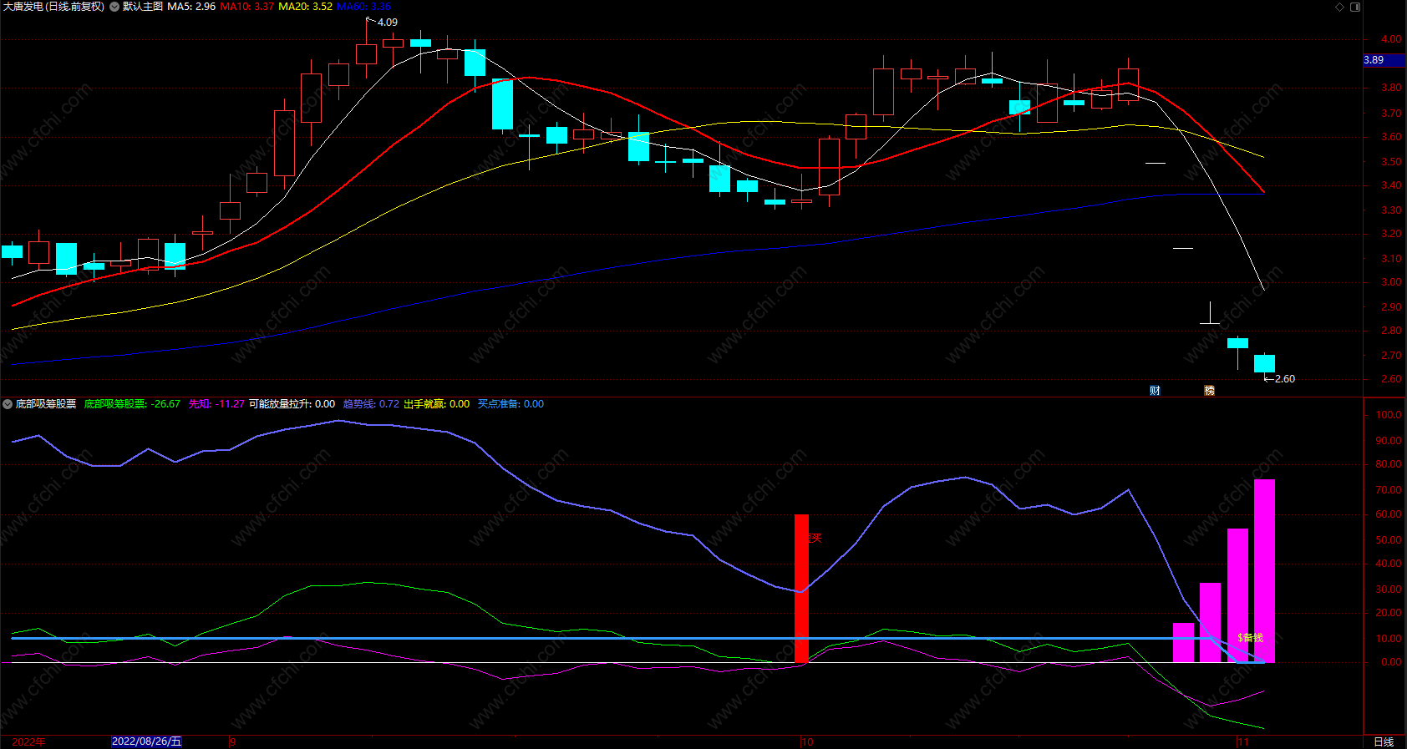Viewport: 1407px width, 749px height.
Task: Select the 出手就赢: 0.00 value
Action: point(436,404)
